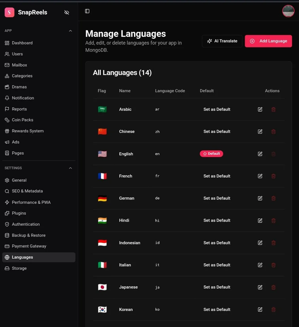
Task: Toggle the crossed-eye icon beside SnapReels
Action: 67,12
